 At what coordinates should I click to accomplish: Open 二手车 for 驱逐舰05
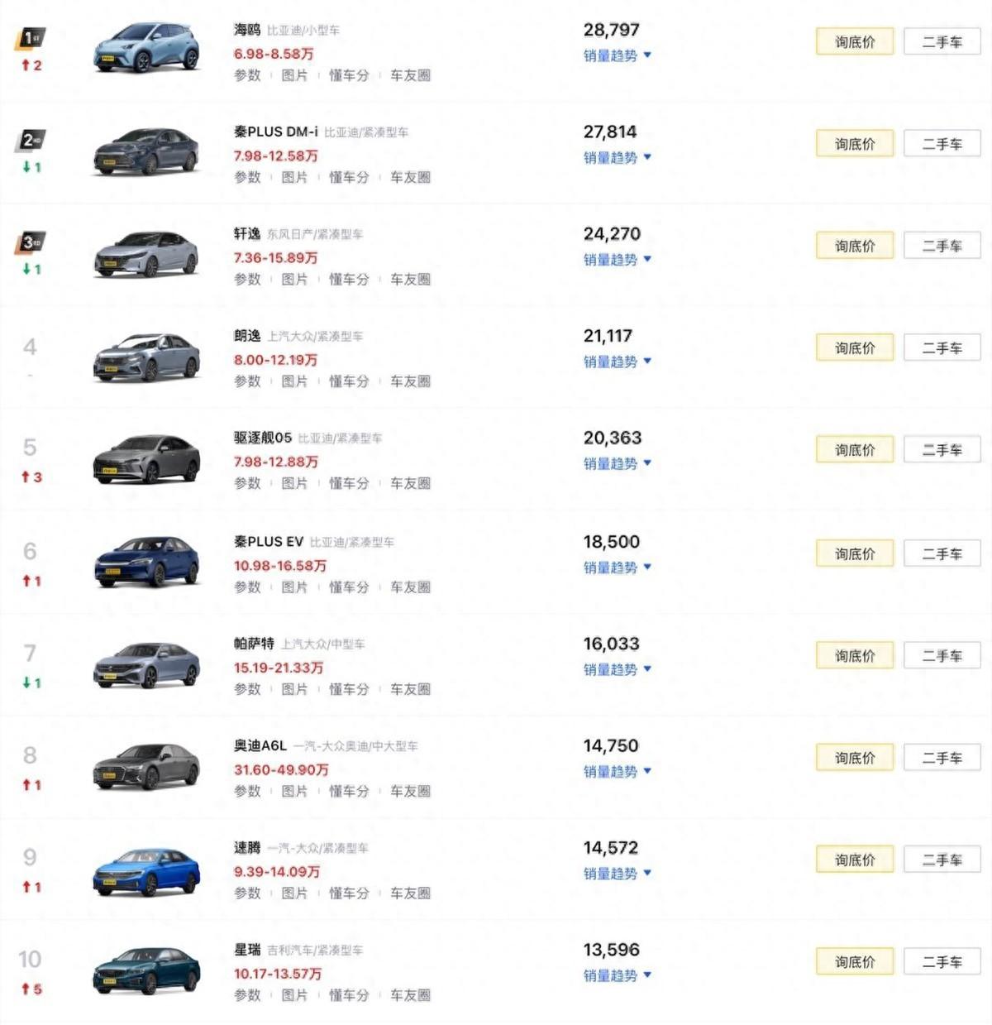pyautogui.click(x=942, y=450)
